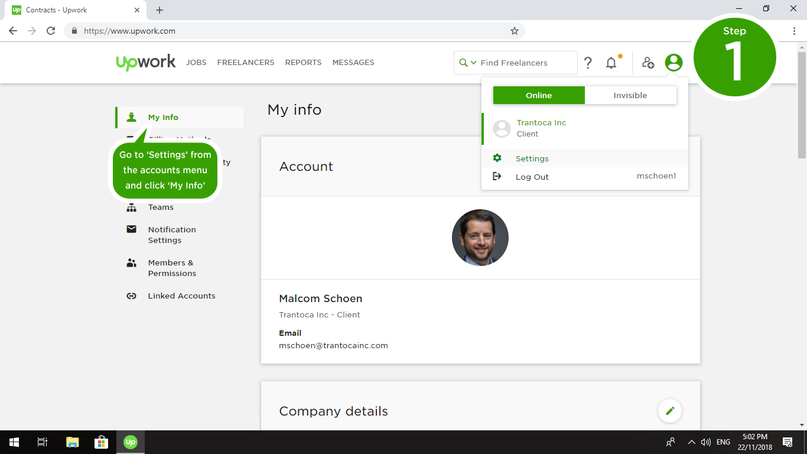Click the pencil edit icon for Company details
Image resolution: width=807 pixels, height=454 pixels.
click(670, 411)
